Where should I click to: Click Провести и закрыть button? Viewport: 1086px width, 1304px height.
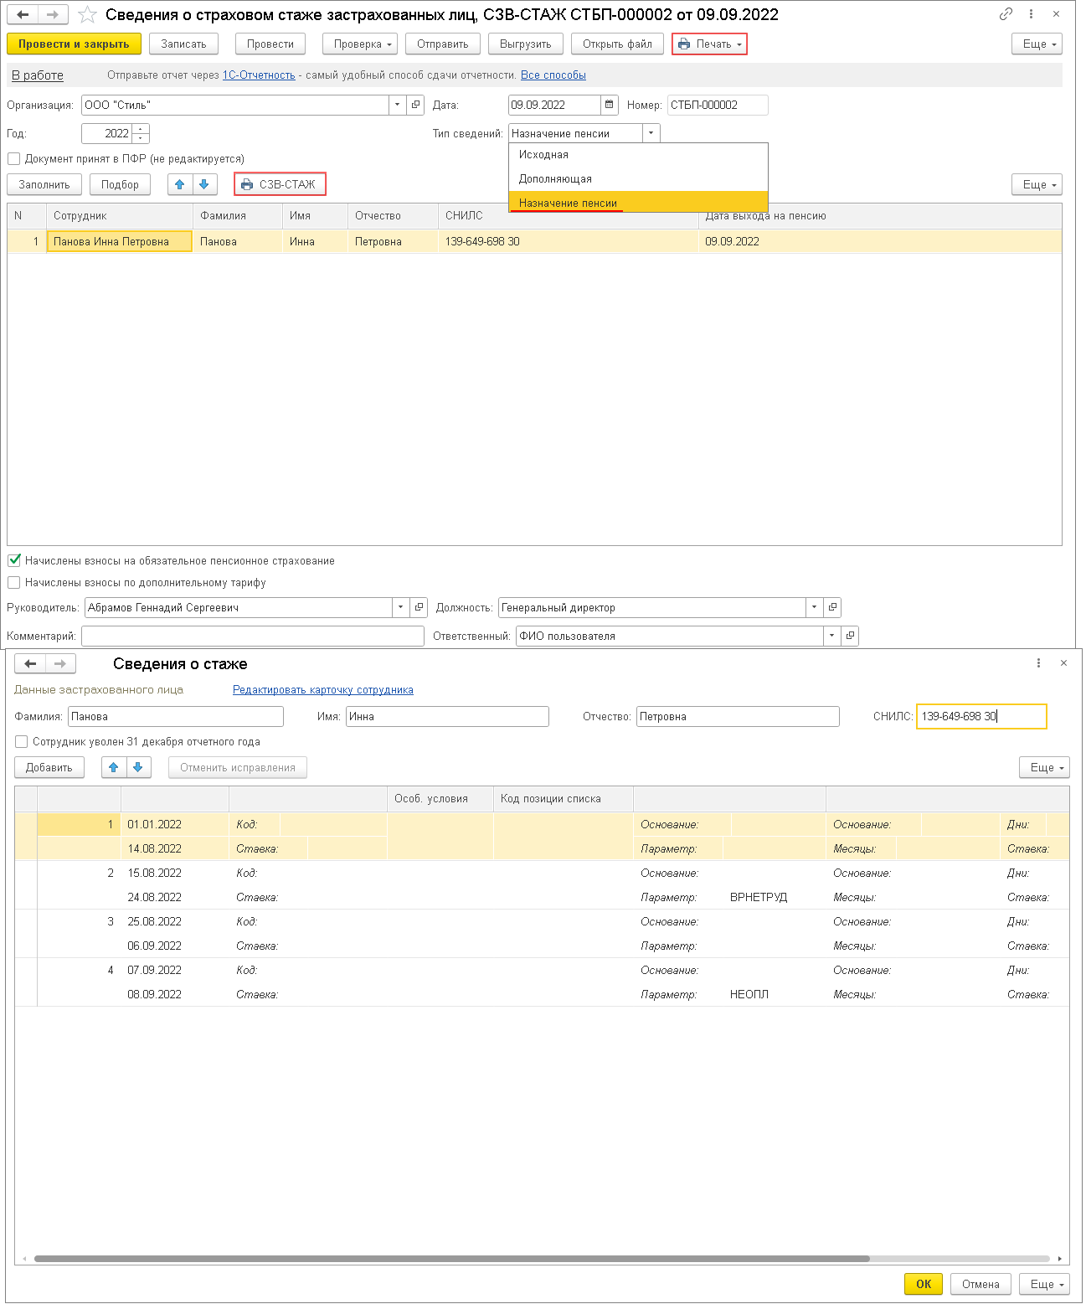tap(74, 44)
